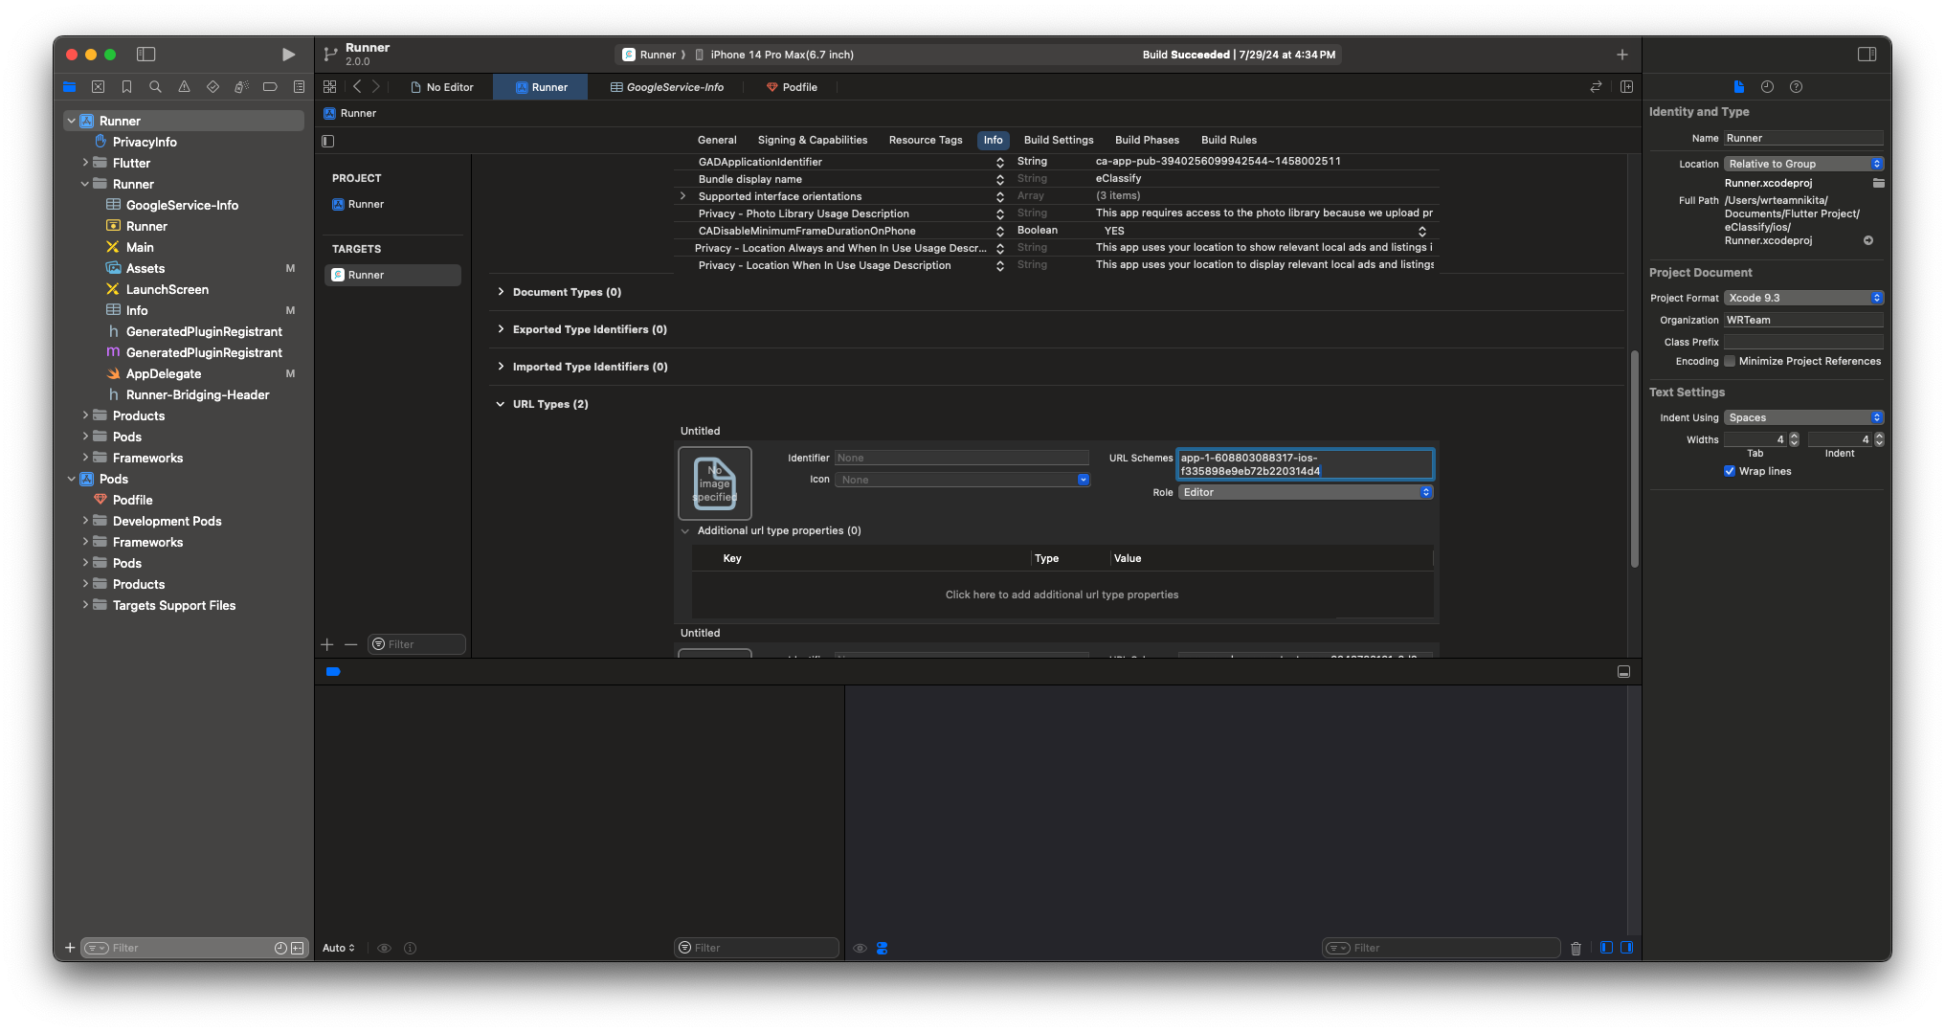Open the Project Format dropdown
This screenshot has height=1032, width=1945.
(1804, 298)
